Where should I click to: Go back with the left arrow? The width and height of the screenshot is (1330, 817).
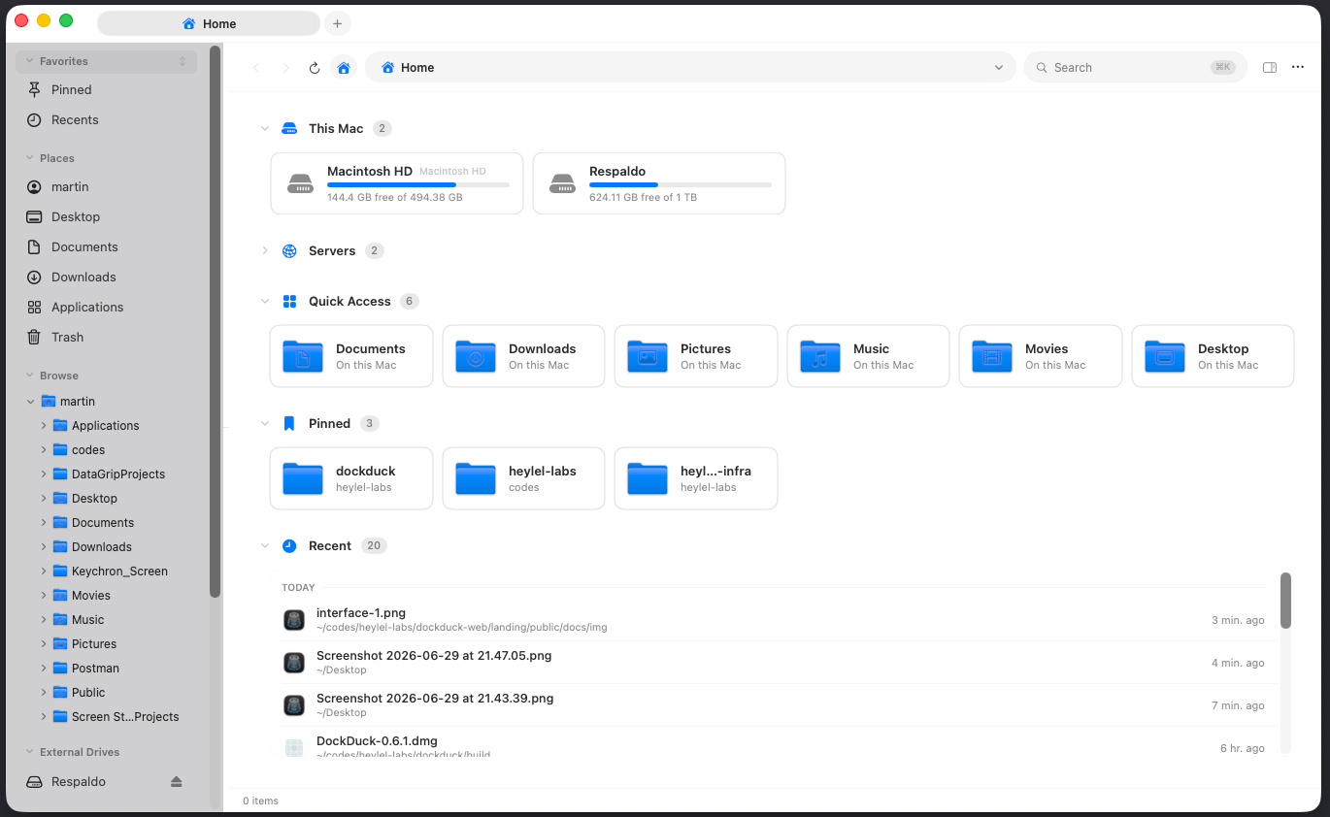[256, 68]
